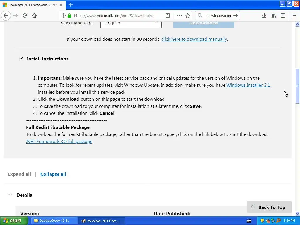Click Expand all

coord(19,174)
